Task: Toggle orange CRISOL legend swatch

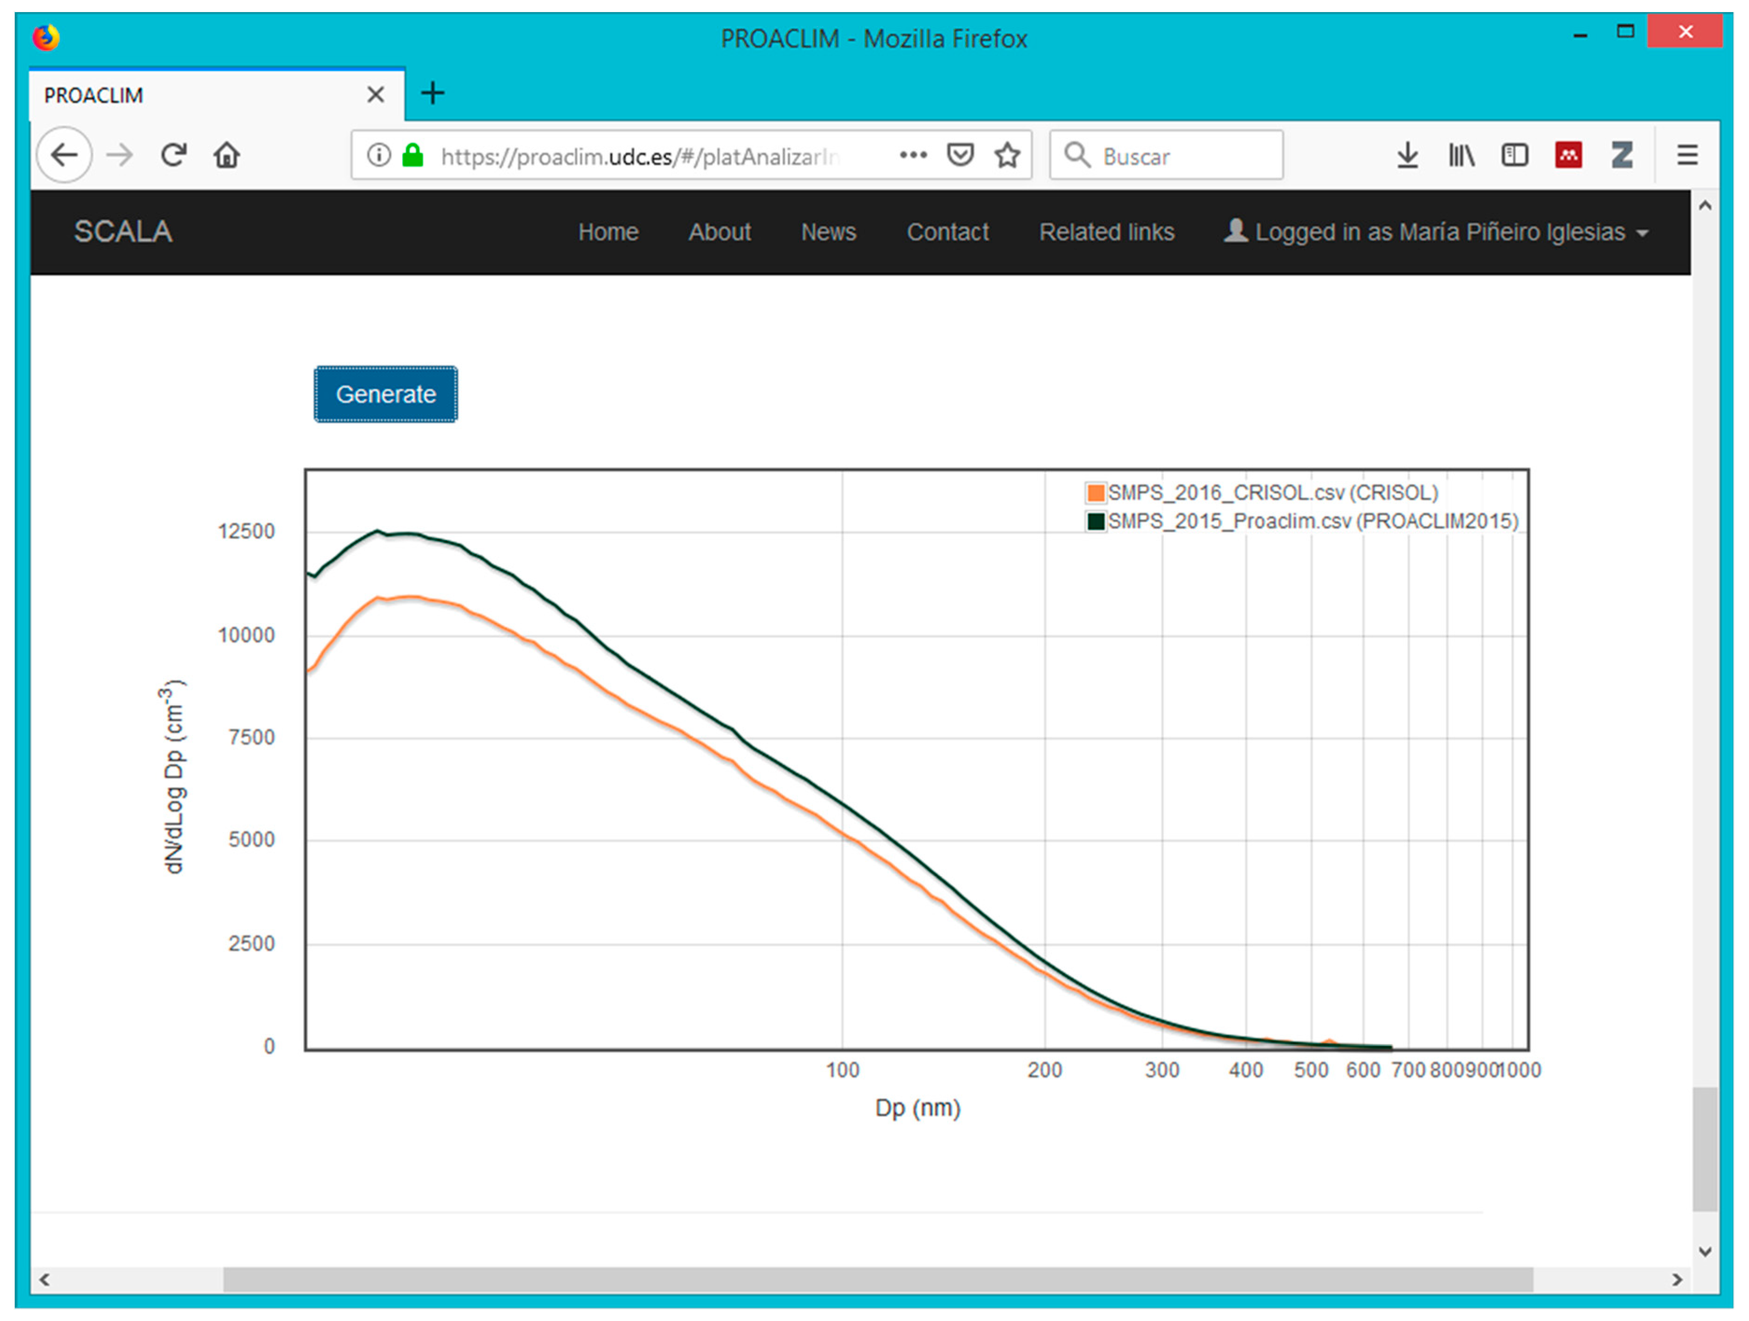Action: pyautogui.click(x=1095, y=493)
